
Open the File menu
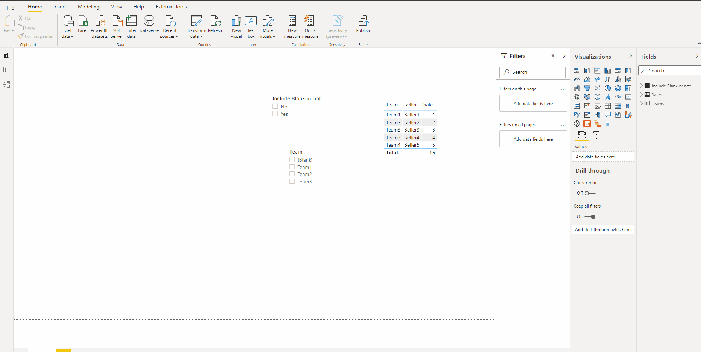(11, 7)
